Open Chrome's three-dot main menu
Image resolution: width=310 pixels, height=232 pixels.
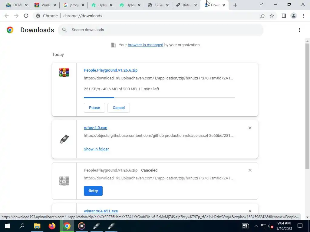[x=303, y=16]
